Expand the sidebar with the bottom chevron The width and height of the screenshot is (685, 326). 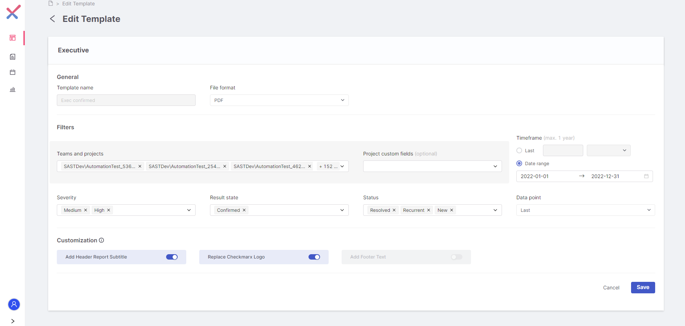coord(13,321)
